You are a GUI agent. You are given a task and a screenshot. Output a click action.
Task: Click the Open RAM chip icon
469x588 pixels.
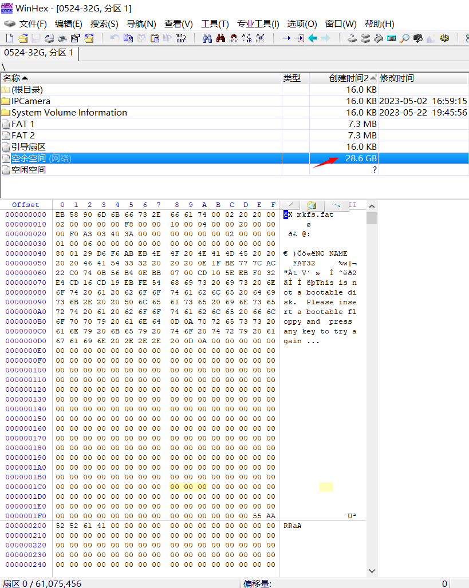click(379, 38)
